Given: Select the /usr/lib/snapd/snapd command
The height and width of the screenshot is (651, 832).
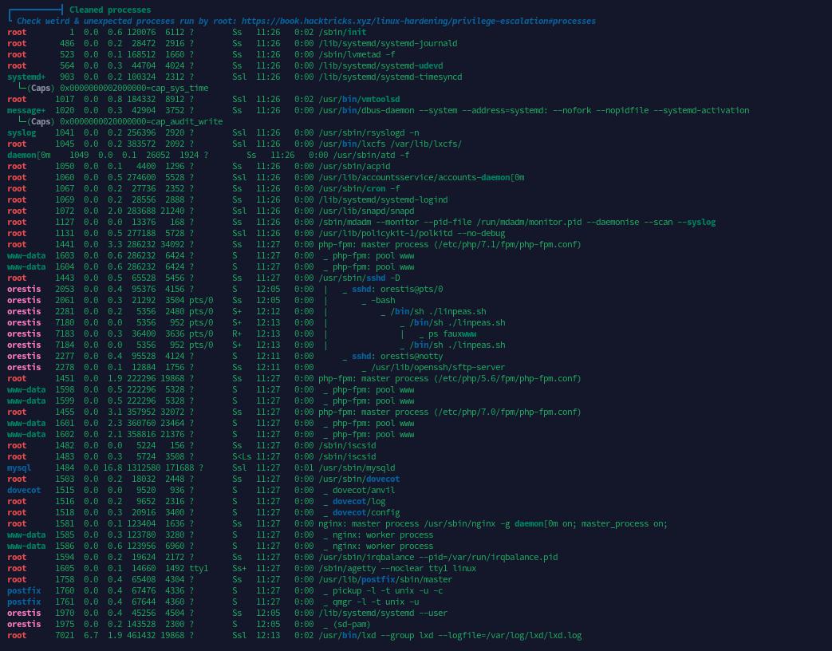Looking at the screenshot, I should (366, 211).
